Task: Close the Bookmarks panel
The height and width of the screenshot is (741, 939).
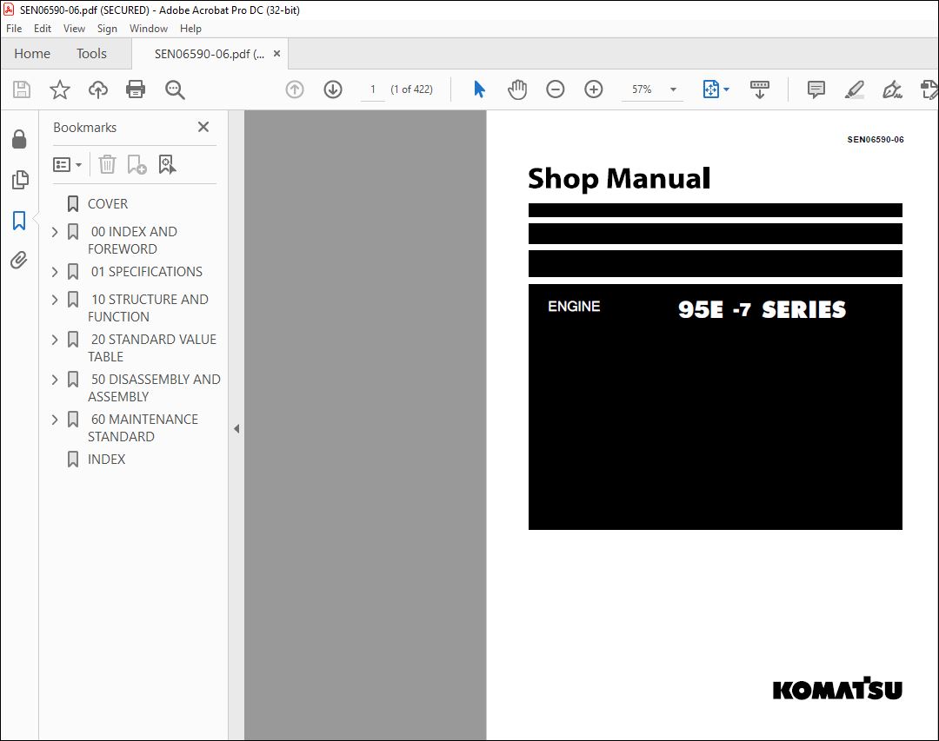Action: (x=203, y=127)
